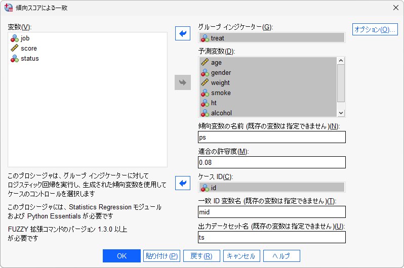
Task: Select the age predictor variable
Action: [216, 62]
